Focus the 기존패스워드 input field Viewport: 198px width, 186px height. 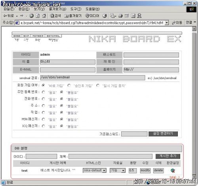134,134
